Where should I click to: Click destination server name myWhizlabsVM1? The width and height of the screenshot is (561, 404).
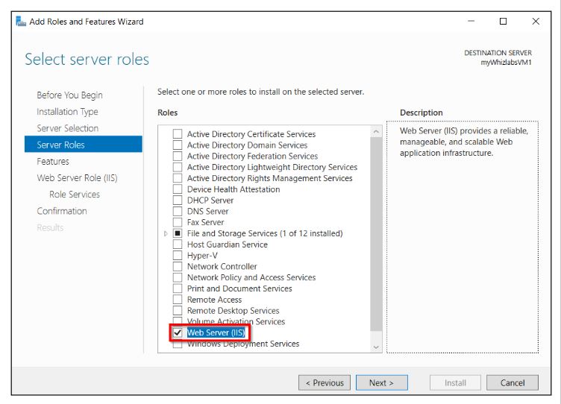coord(506,62)
